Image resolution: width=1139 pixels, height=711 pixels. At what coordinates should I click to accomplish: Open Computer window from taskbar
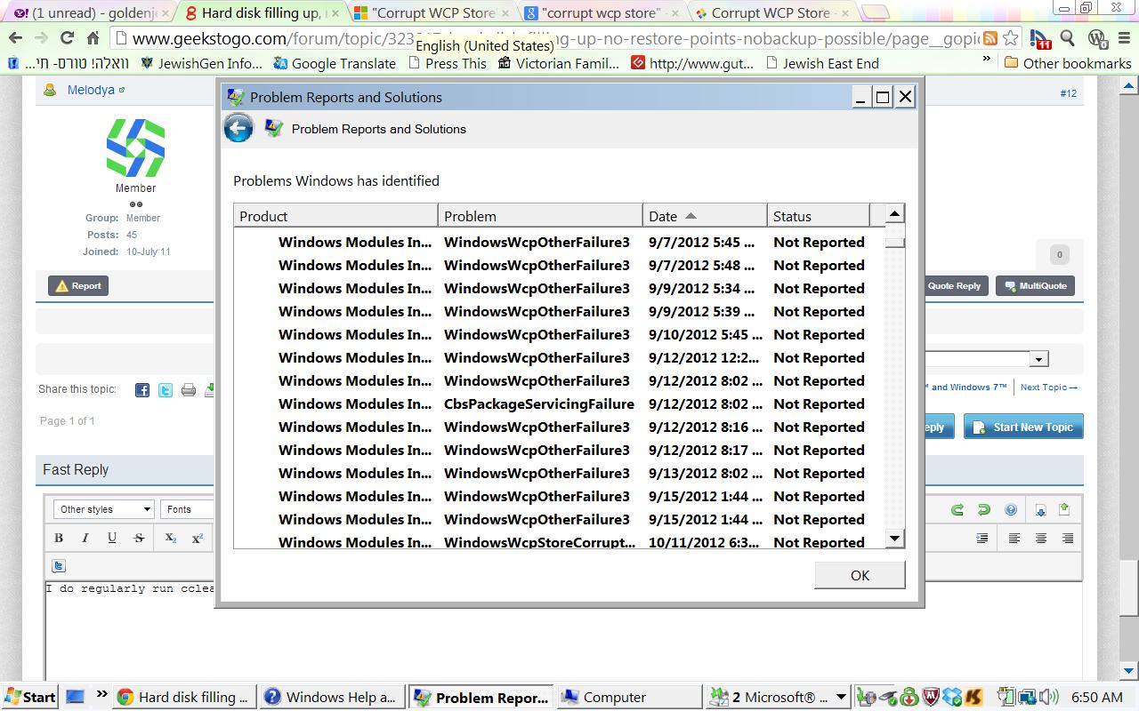(x=627, y=697)
